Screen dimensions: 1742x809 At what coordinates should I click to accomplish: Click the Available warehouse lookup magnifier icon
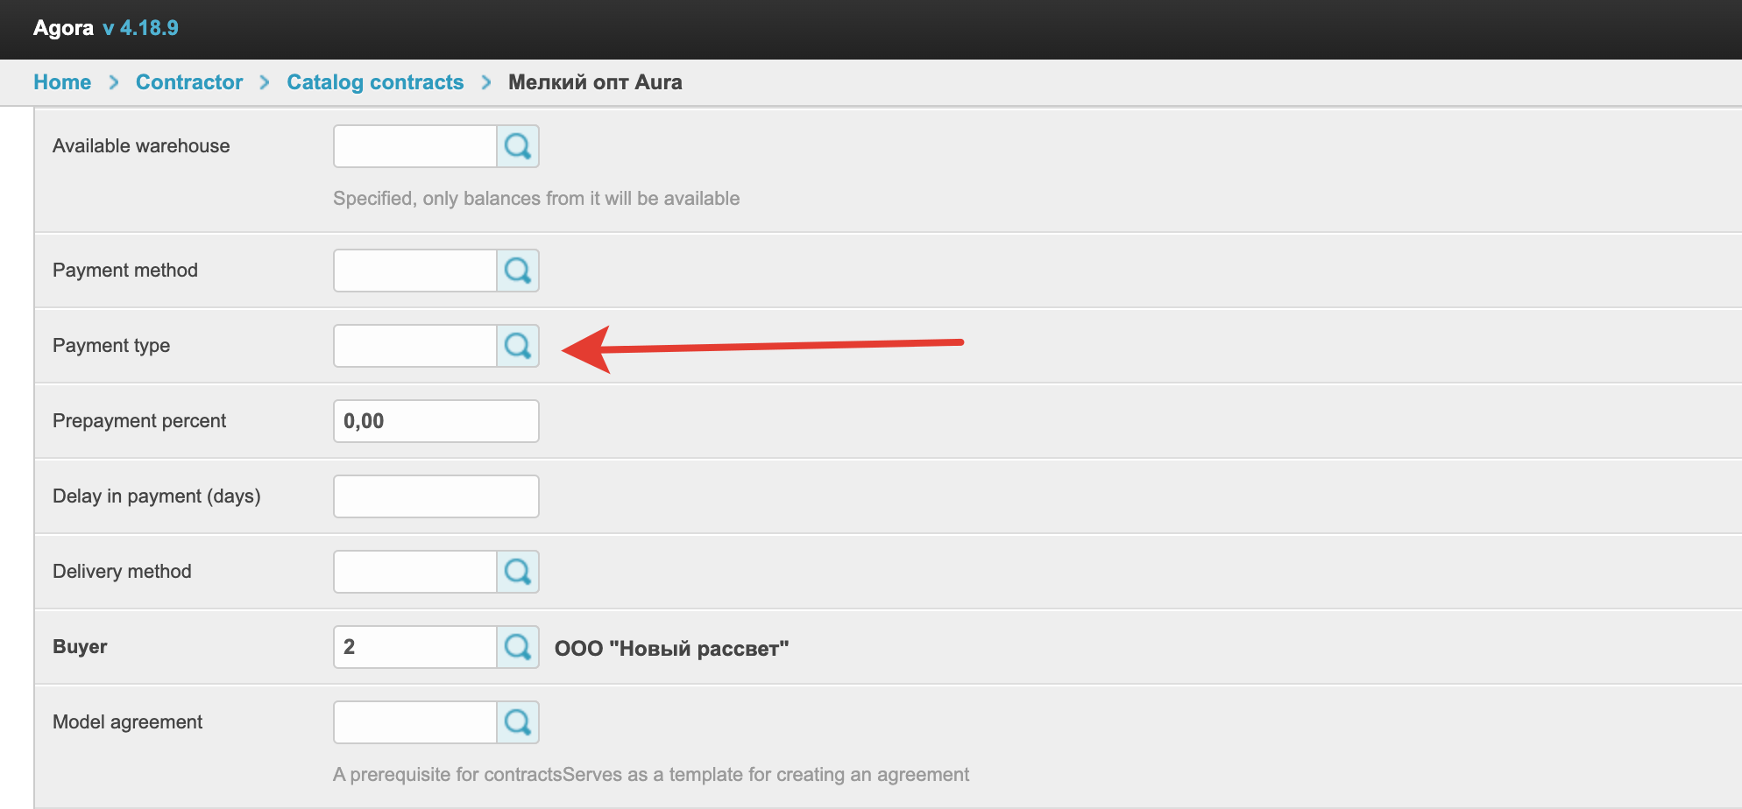click(x=518, y=146)
